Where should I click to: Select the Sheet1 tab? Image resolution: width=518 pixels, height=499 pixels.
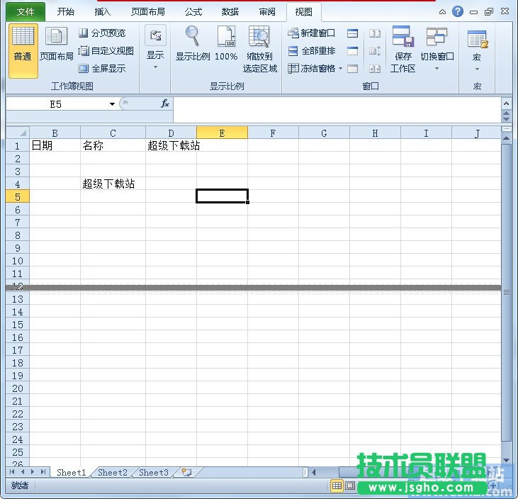(x=71, y=473)
